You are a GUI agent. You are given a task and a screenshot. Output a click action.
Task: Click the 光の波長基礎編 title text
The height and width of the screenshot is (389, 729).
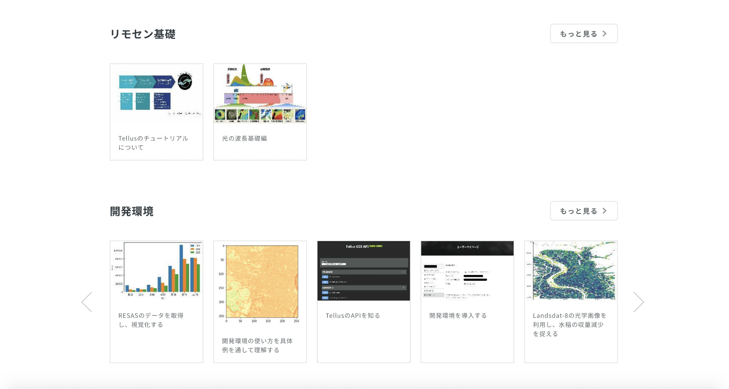[244, 138]
